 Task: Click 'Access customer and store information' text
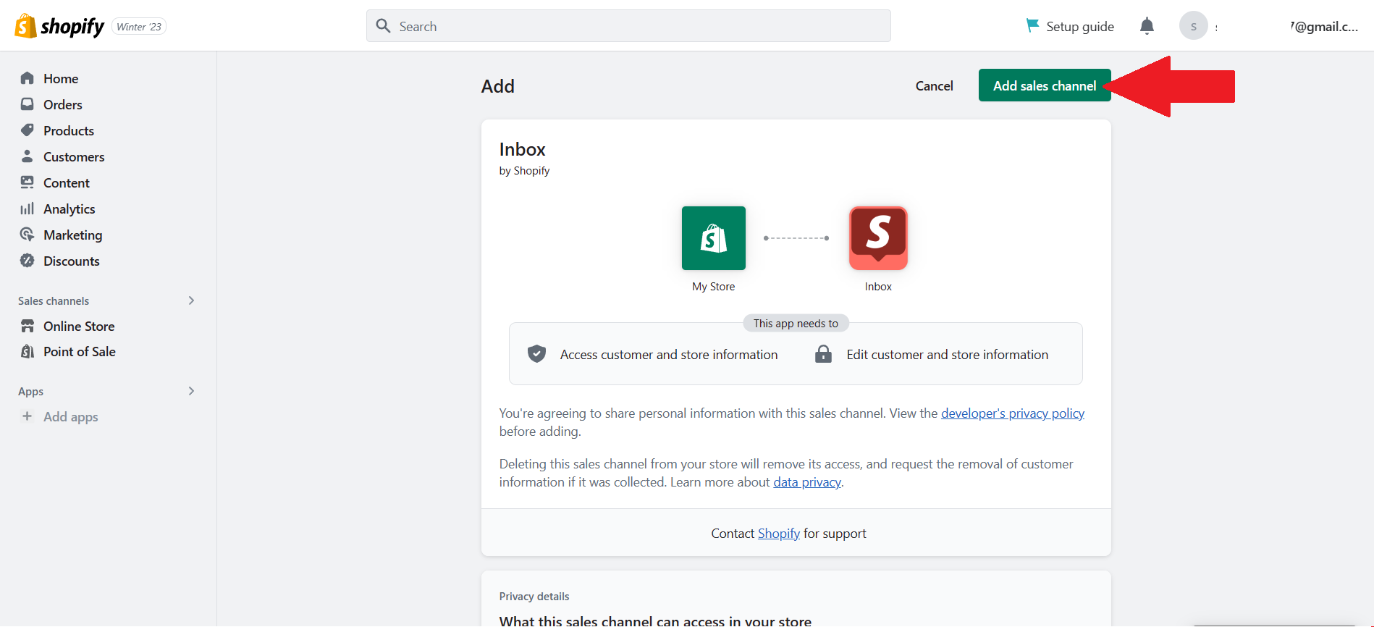point(669,355)
